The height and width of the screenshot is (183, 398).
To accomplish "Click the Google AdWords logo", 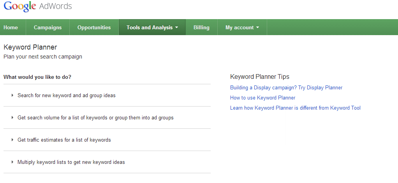I will (37, 6).
